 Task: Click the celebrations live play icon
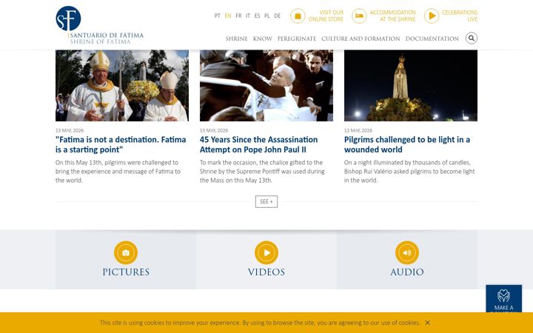click(432, 16)
